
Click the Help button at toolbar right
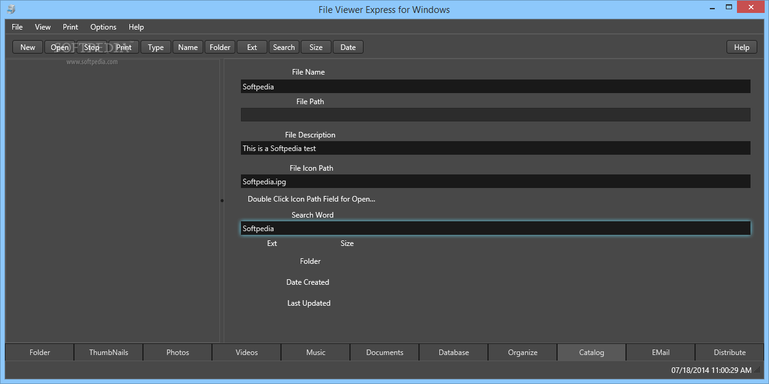pos(742,47)
